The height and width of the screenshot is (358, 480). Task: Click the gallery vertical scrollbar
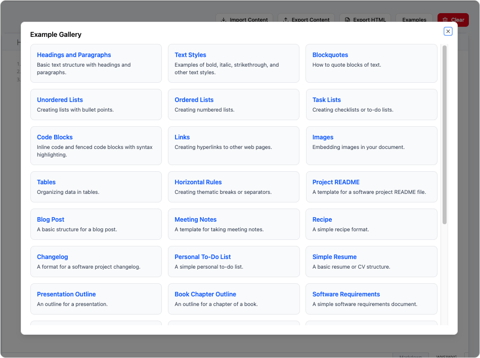click(445, 135)
